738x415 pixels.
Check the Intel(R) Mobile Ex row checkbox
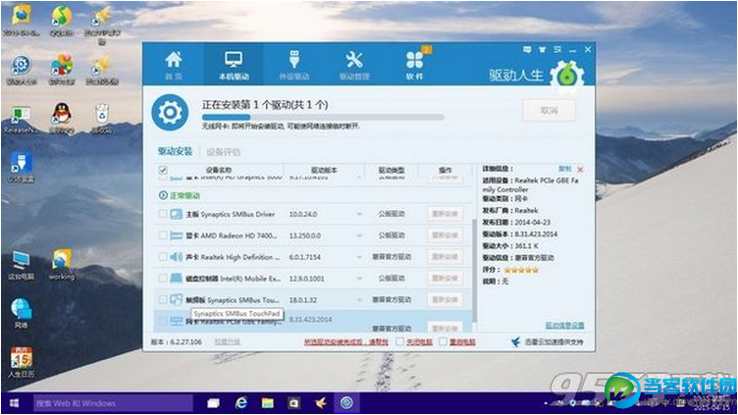coord(162,279)
